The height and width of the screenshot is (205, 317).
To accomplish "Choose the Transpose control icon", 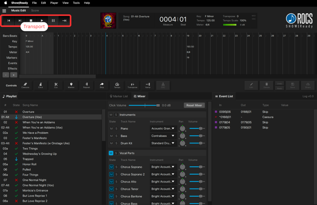I will pos(132,85).
